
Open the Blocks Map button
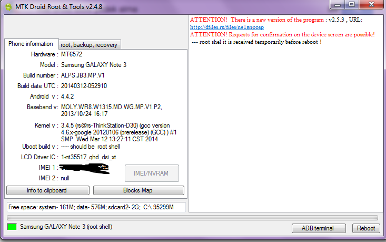click(138, 190)
